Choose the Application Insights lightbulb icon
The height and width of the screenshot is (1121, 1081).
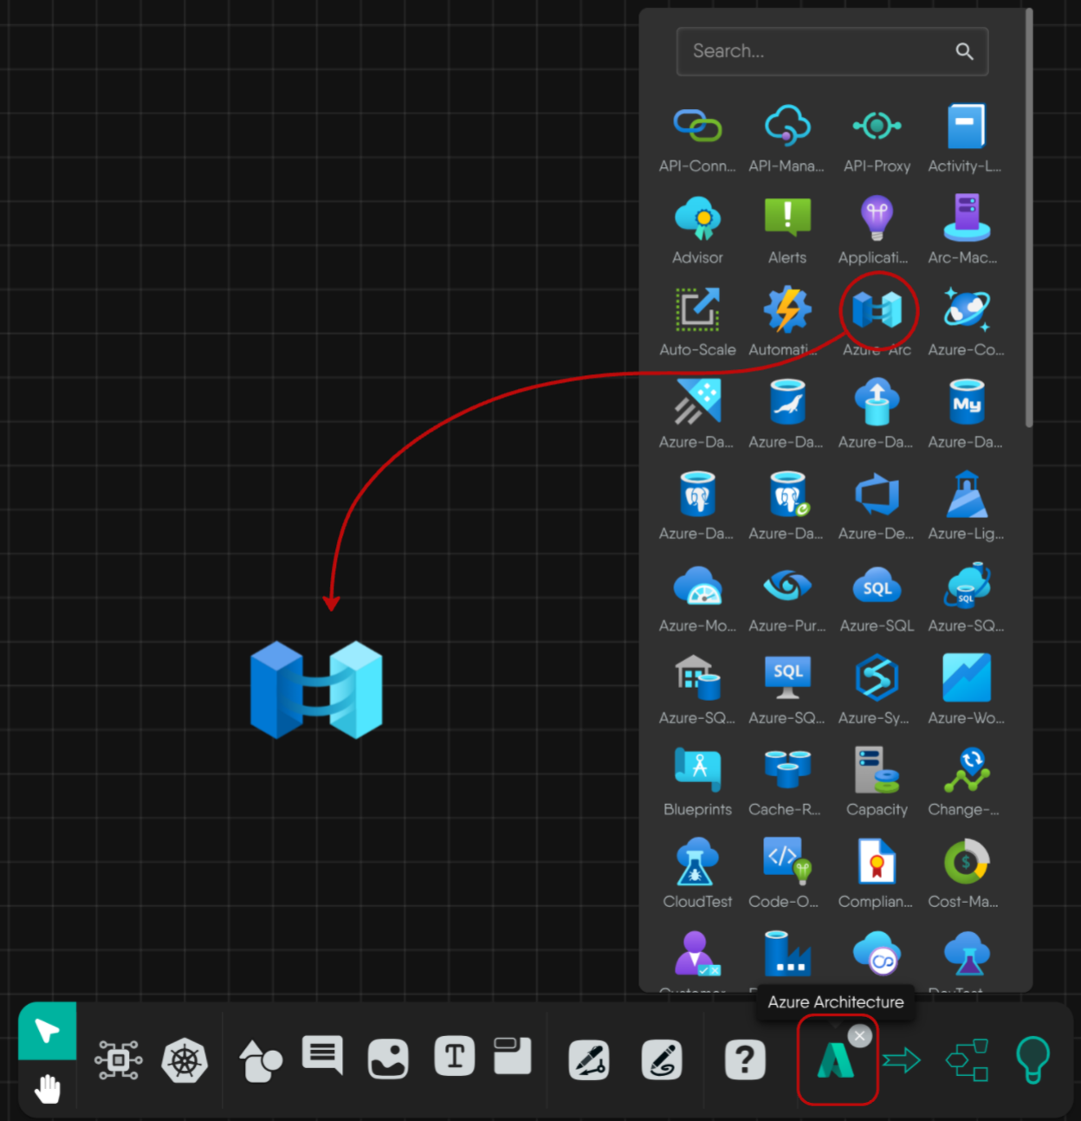point(877,218)
